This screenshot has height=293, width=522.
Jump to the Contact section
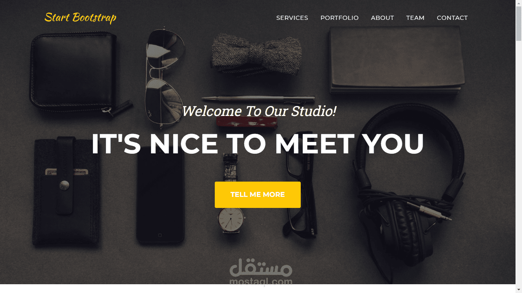[452, 18]
